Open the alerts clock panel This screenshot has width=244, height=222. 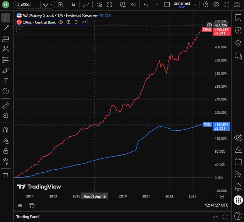point(238,30)
